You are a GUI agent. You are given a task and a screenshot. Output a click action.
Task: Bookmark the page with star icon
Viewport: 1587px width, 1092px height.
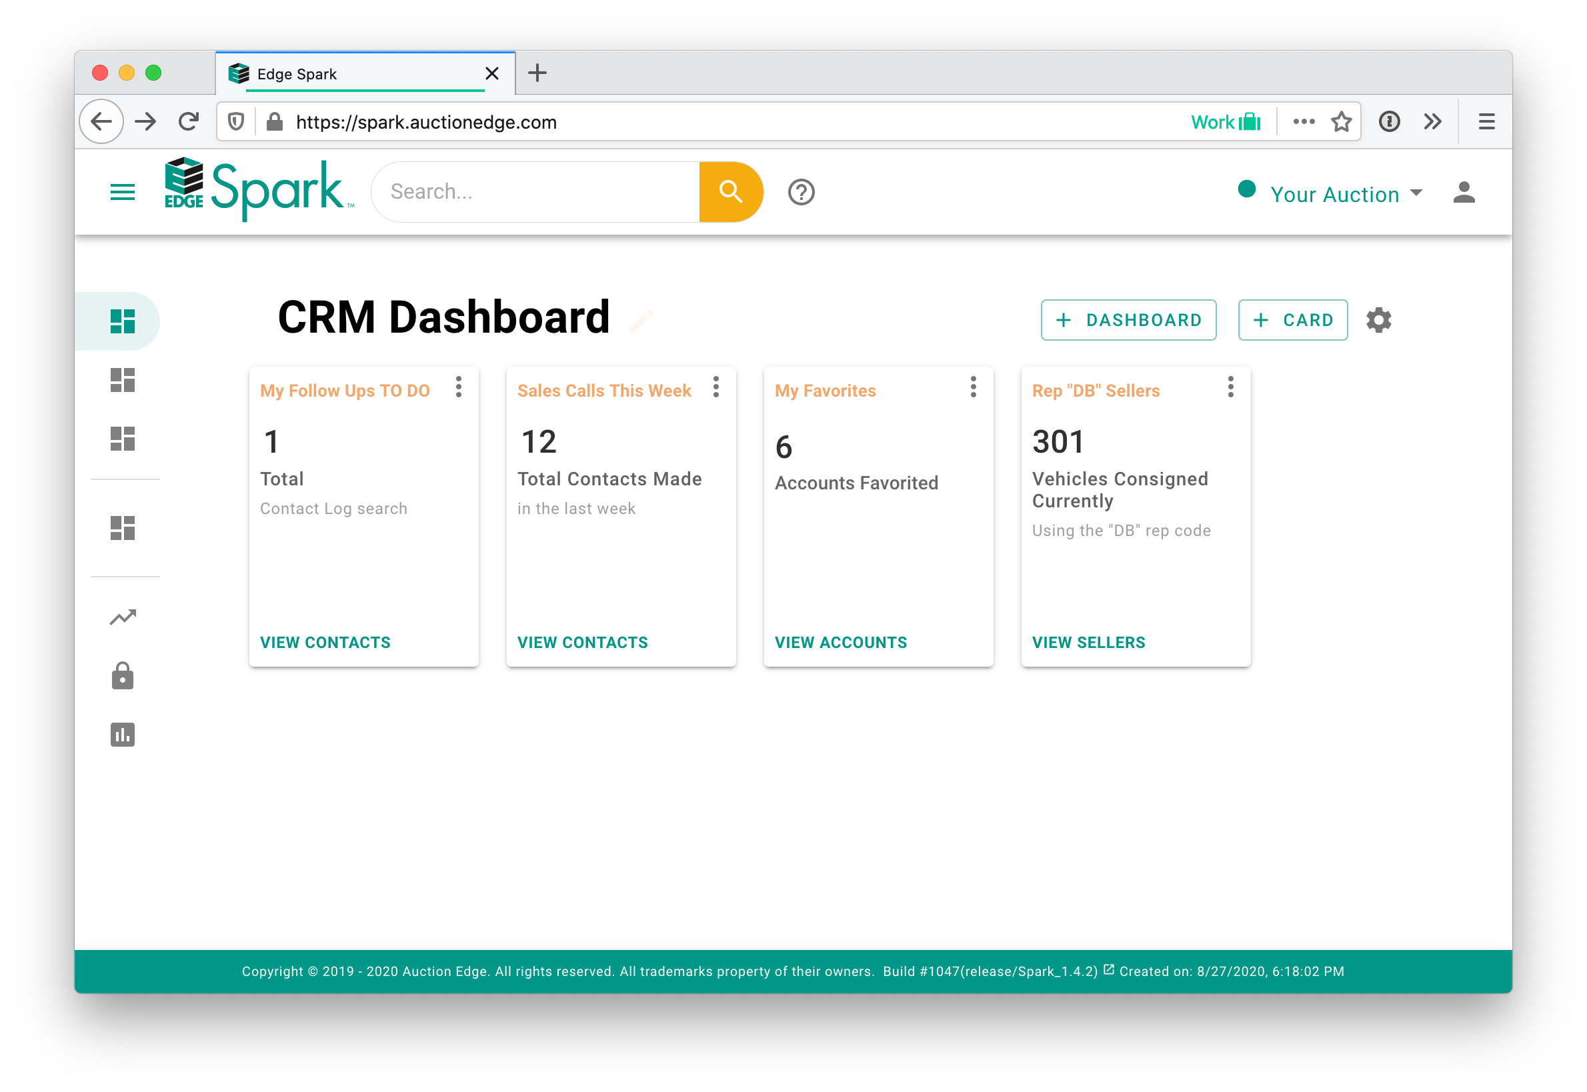[1341, 122]
